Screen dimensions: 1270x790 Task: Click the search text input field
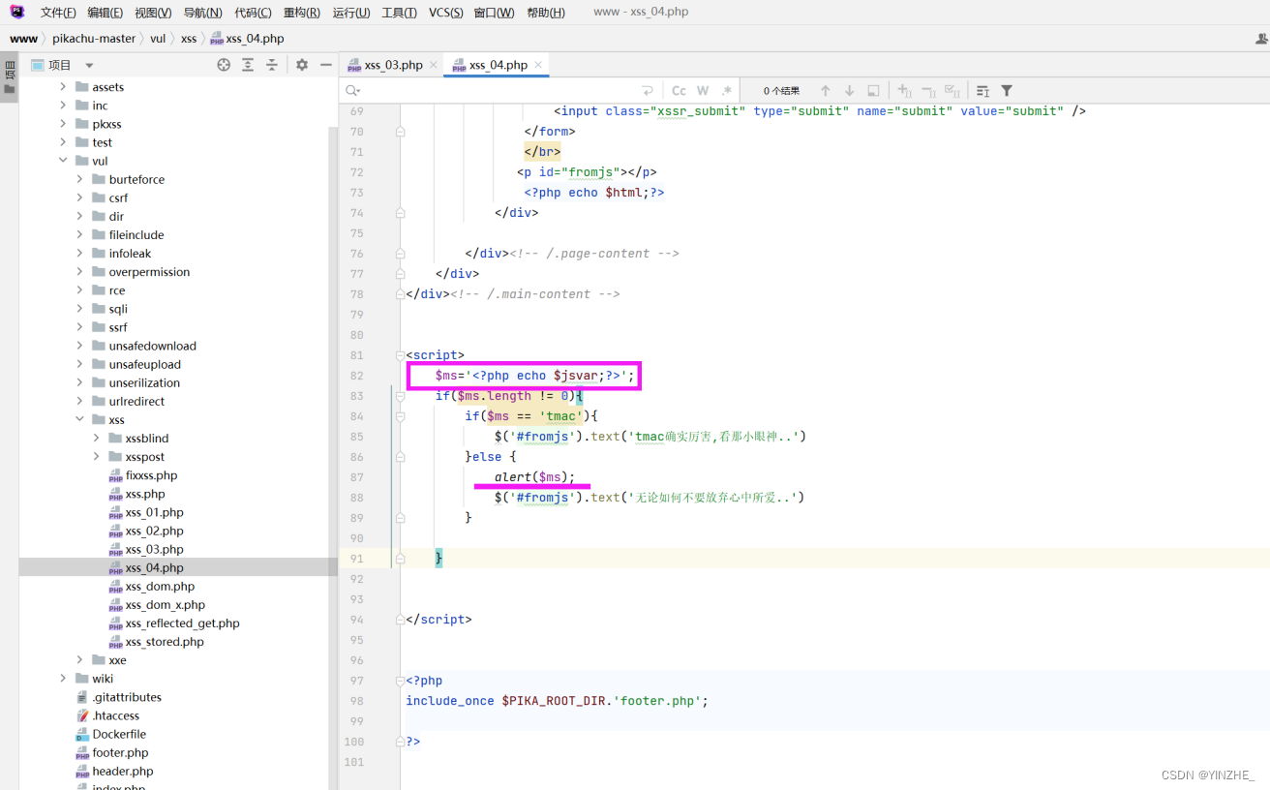[499, 90]
